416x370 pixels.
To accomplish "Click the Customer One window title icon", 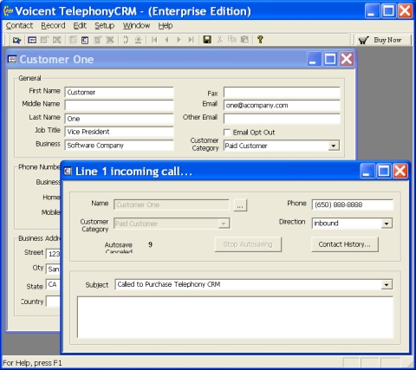I will [x=12, y=59].
